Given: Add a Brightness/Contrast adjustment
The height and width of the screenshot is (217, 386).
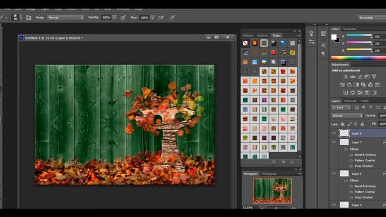Looking at the screenshot, I should click(346, 77).
